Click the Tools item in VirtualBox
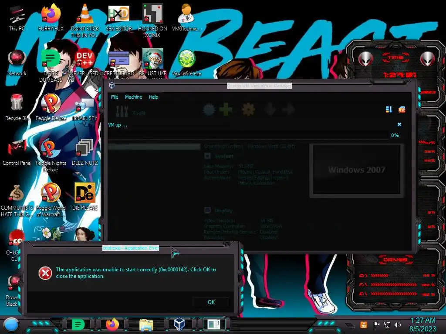Screen dimensions: 446x334 coord(131,112)
